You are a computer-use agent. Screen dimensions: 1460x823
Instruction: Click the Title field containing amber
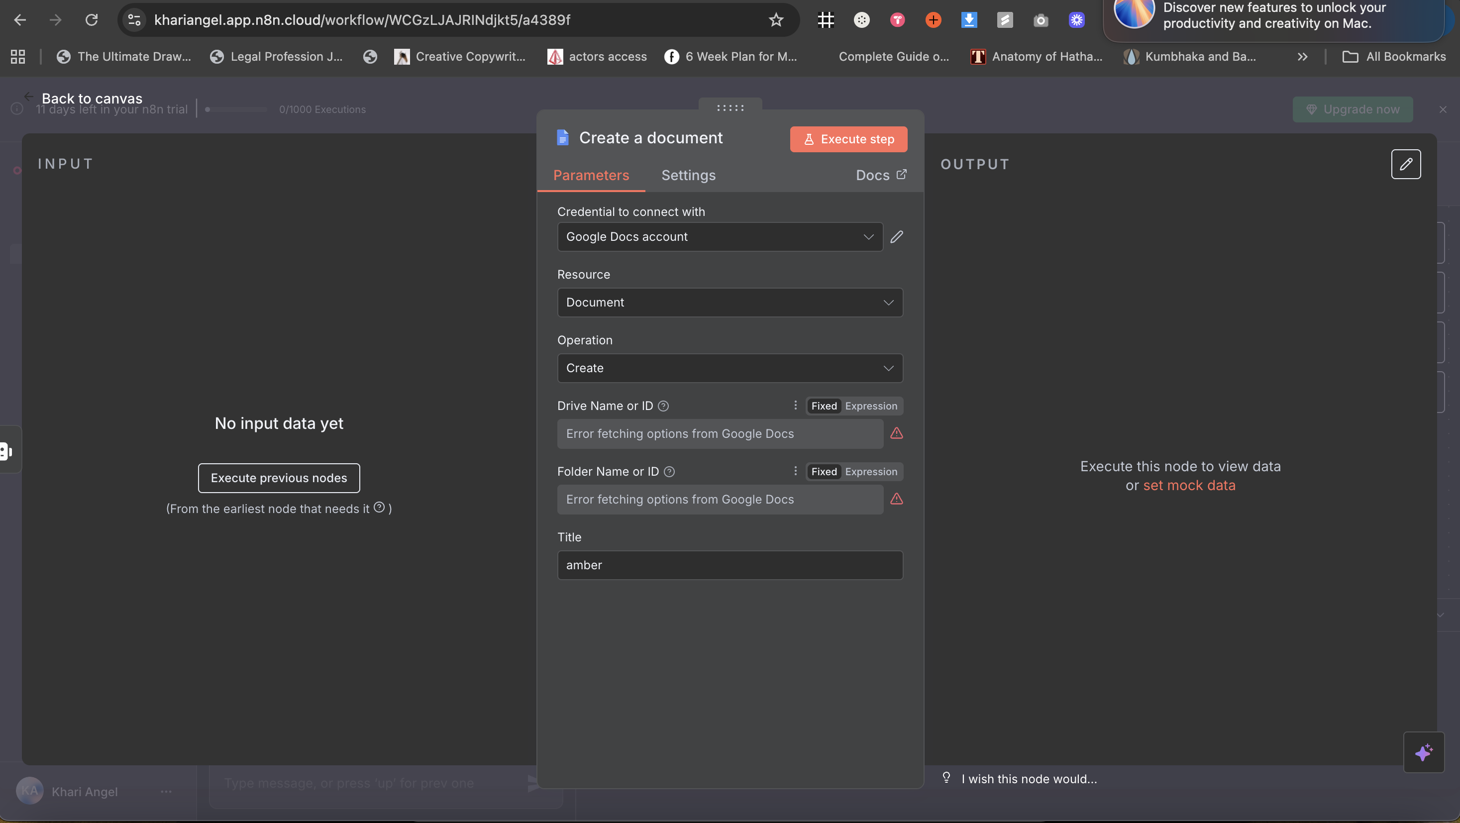[x=730, y=565]
